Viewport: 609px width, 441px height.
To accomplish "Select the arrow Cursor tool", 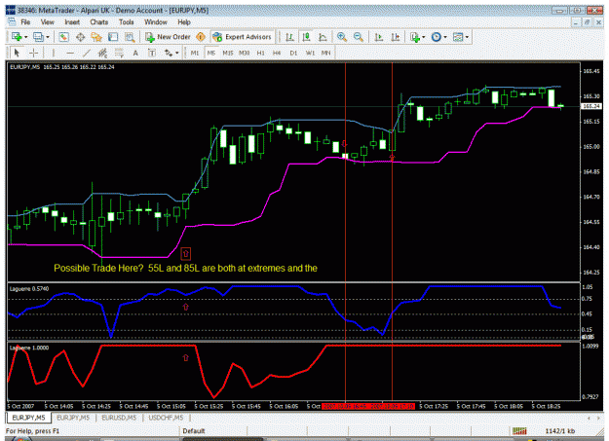I will (x=17, y=53).
